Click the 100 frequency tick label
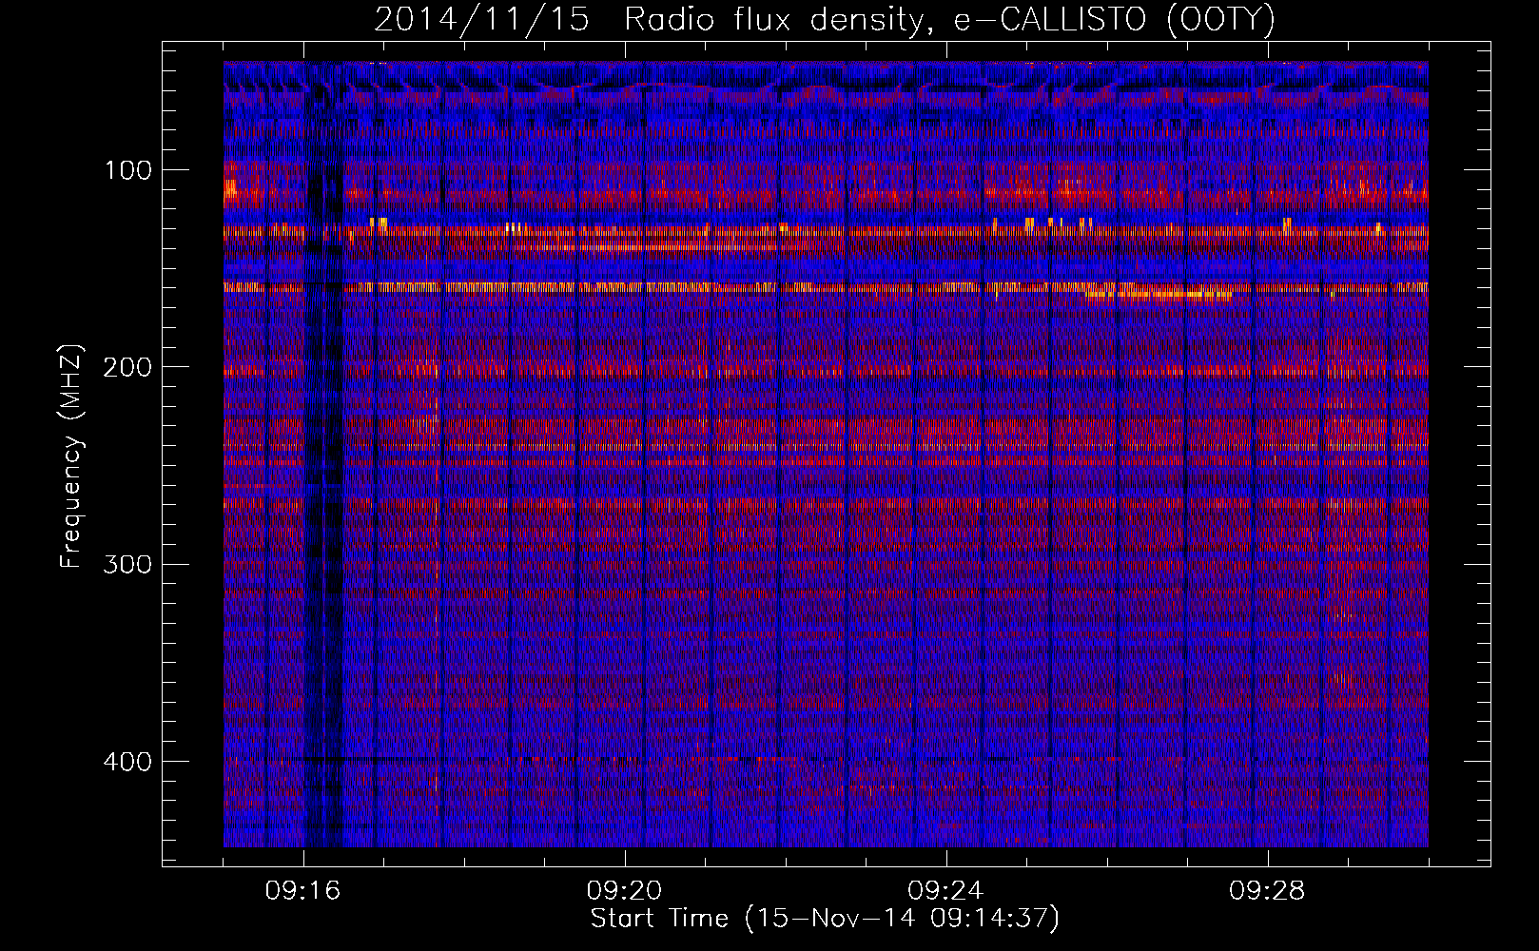 (x=127, y=170)
